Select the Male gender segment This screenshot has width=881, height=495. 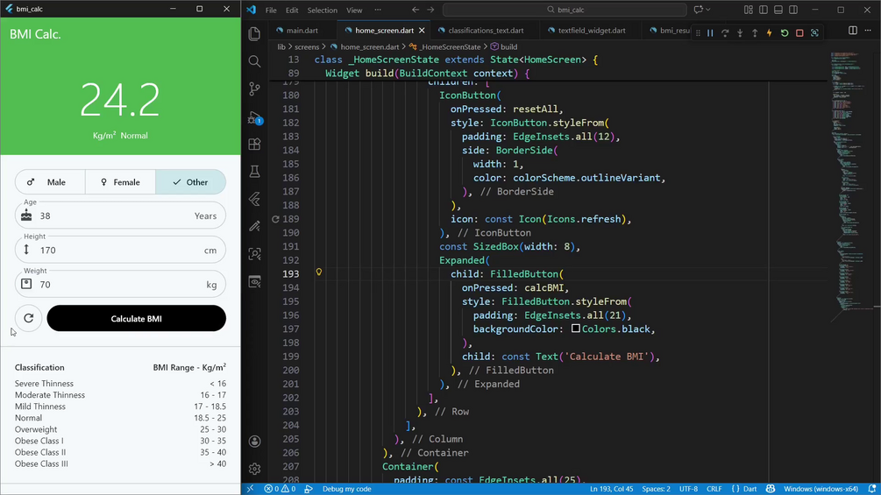click(50, 182)
